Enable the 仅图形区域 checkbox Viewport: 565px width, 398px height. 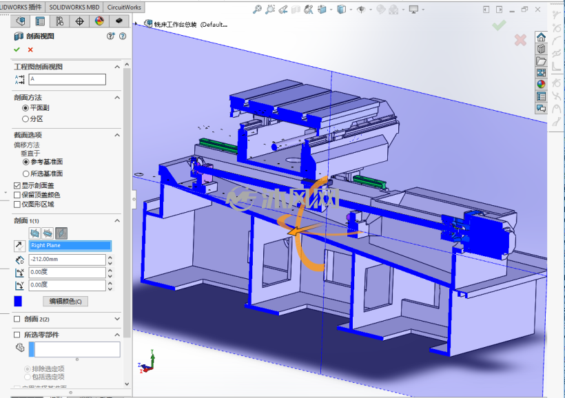[17, 205]
